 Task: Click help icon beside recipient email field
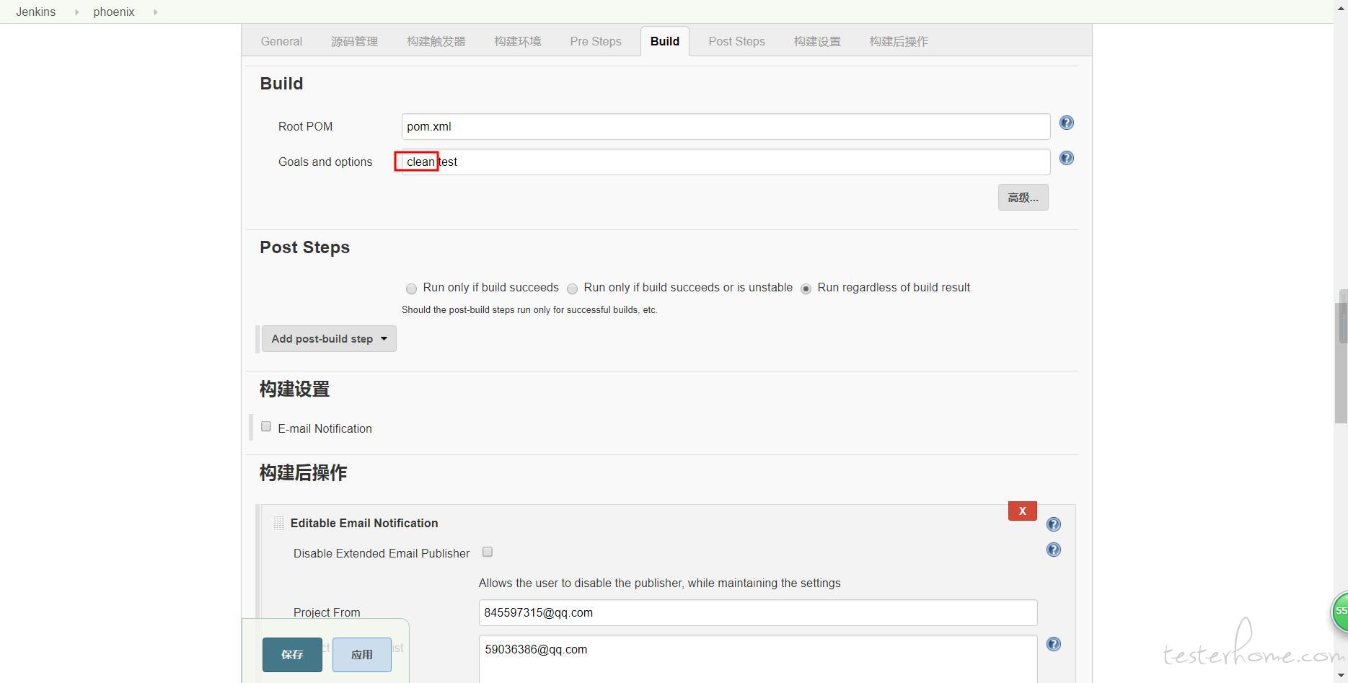1053,645
